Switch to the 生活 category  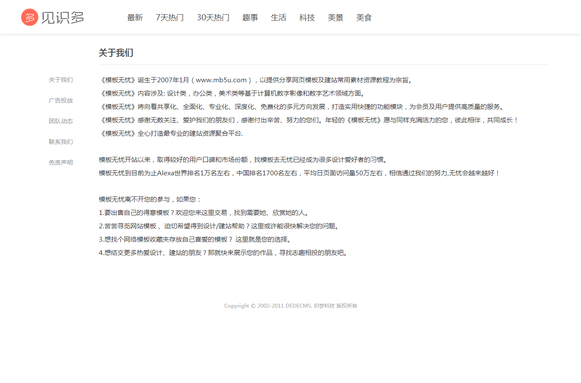click(x=279, y=18)
